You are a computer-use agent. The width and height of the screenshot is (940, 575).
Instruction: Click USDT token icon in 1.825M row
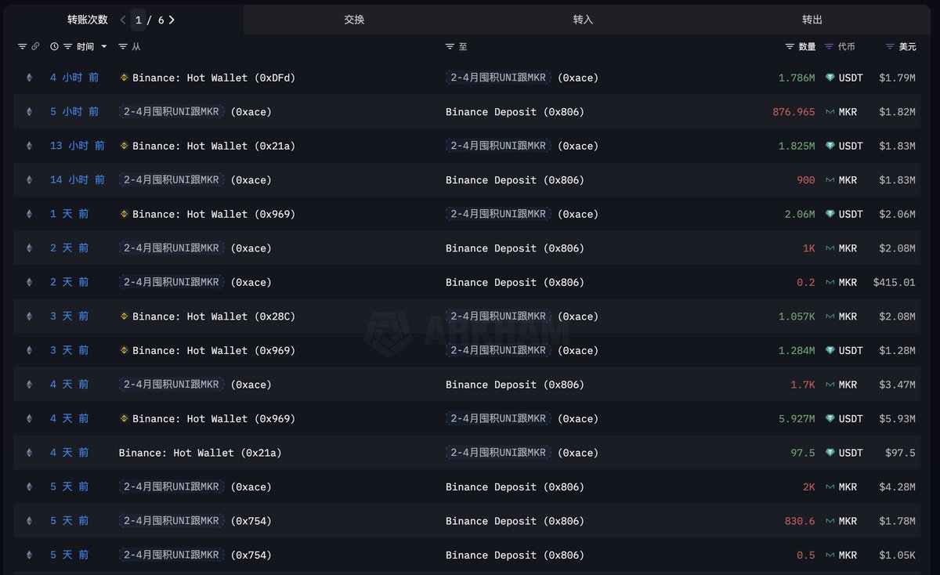point(830,146)
